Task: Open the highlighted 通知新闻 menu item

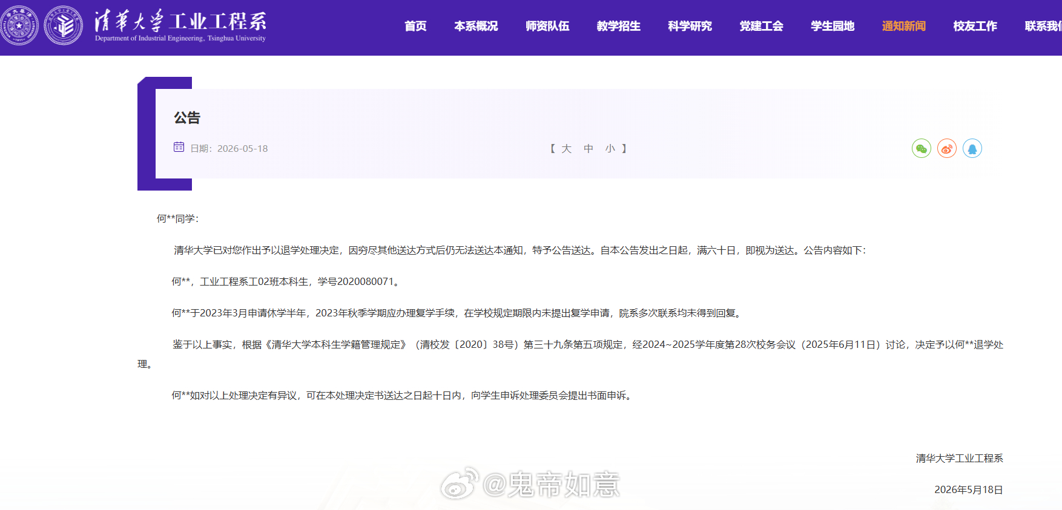Action: pyautogui.click(x=904, y=26)
